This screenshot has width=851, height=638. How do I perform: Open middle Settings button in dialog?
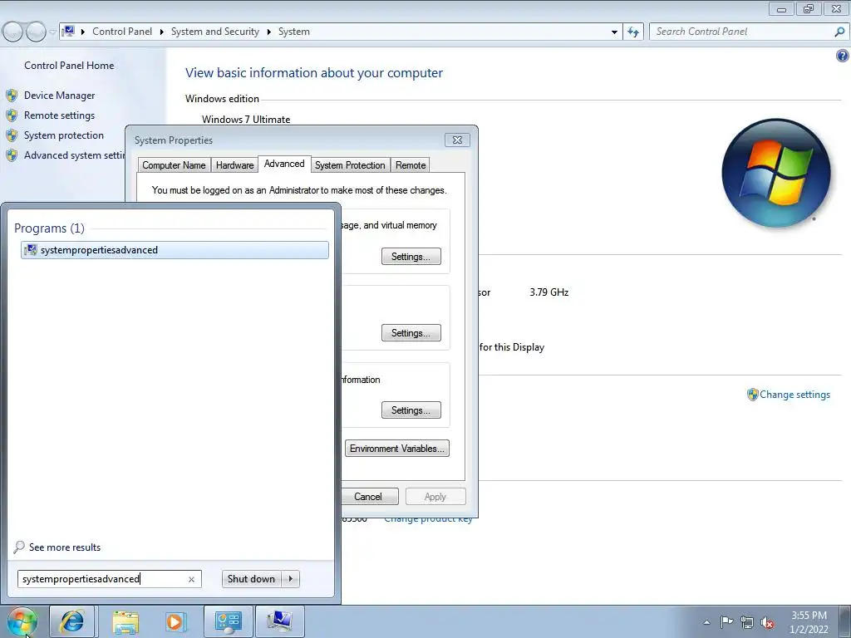[x=411, y=333]
